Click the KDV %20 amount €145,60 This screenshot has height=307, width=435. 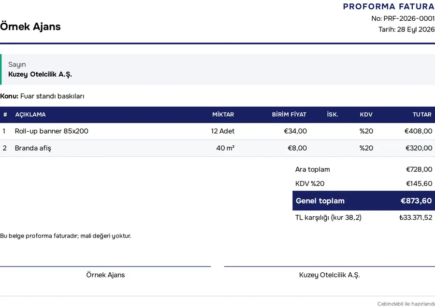pyautogui.click(x=419, y=183)
